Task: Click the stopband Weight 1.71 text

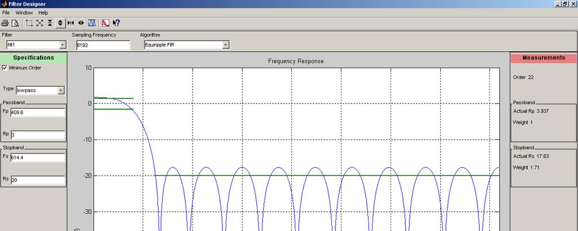Action: point(526,167)
